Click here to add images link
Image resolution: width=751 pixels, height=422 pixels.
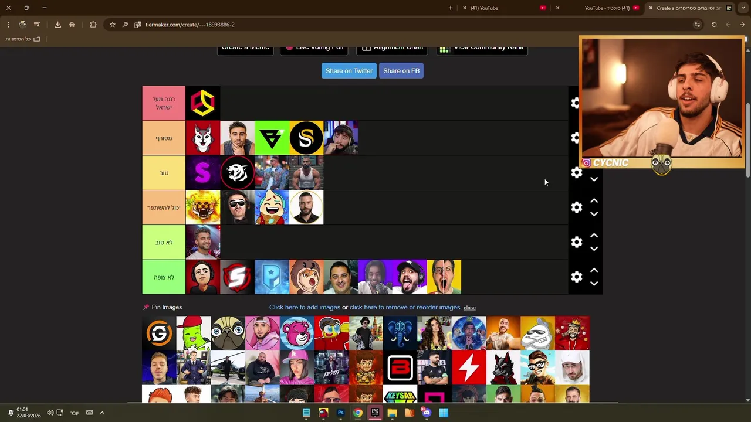305,307
